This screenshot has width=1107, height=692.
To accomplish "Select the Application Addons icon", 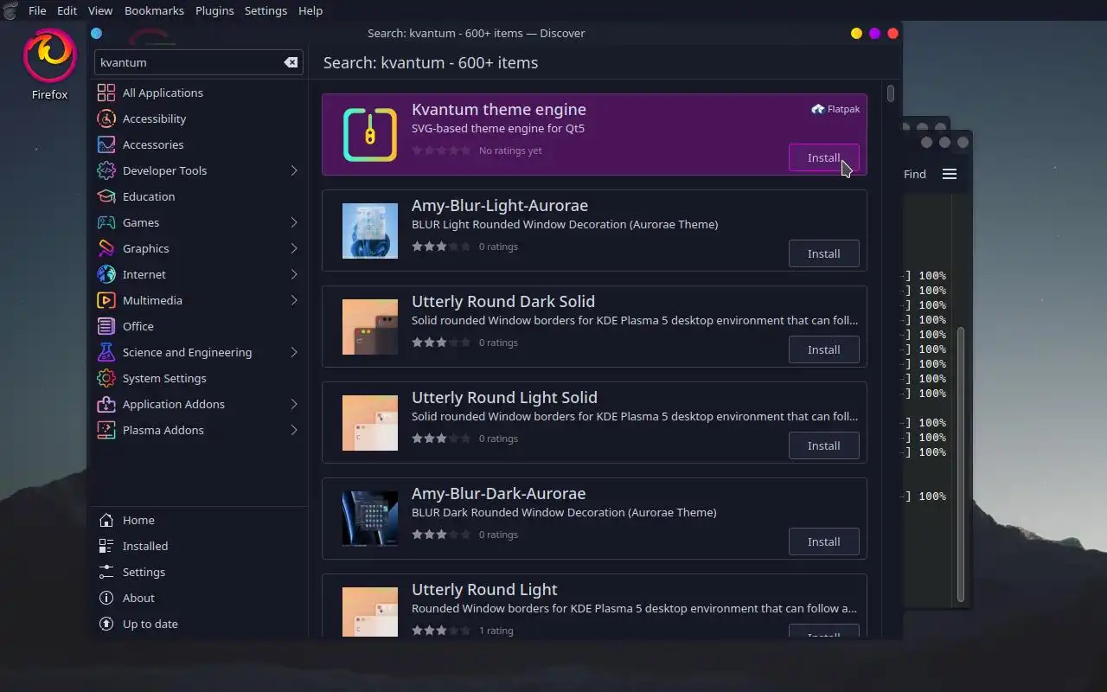I will 106,404.
